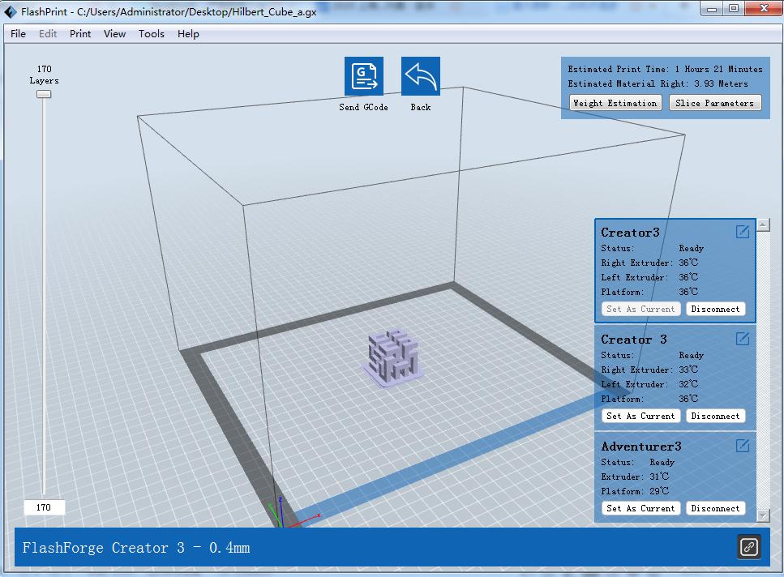Image resolution: width=784 pixels, height=577 pixels.
Task: Disconnect the Creator 3 printer
Action: [x=716, y=416]
